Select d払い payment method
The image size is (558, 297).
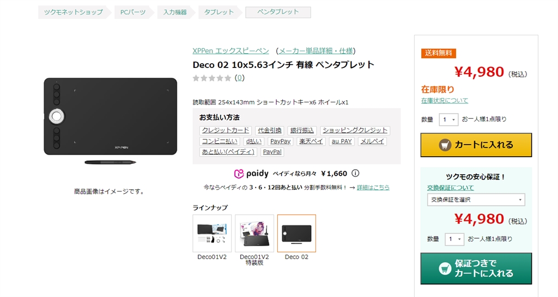254,141
